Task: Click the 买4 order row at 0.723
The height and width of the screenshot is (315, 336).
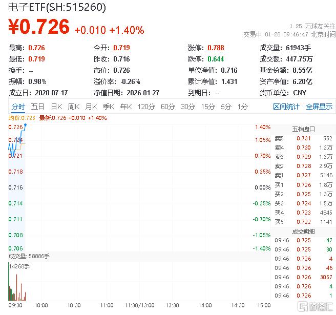Action: (x=303, y=213)
